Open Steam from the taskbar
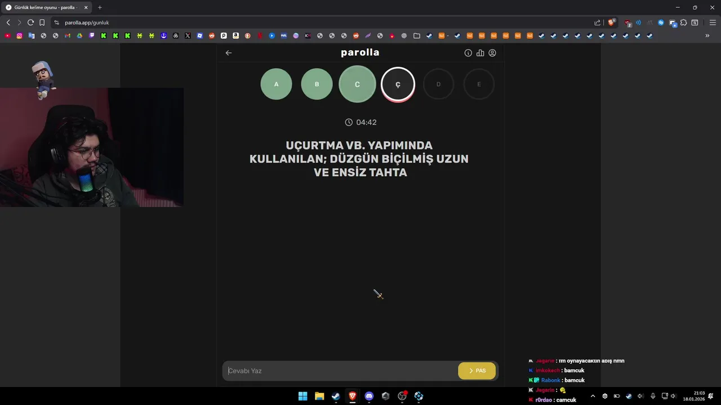721x405 pixels. pyautogui.click(x=336, y=396)
